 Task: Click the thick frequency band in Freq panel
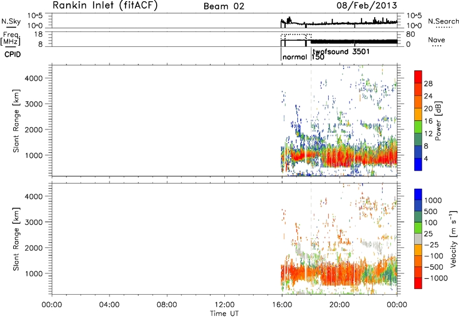click(x=354, y=41)
